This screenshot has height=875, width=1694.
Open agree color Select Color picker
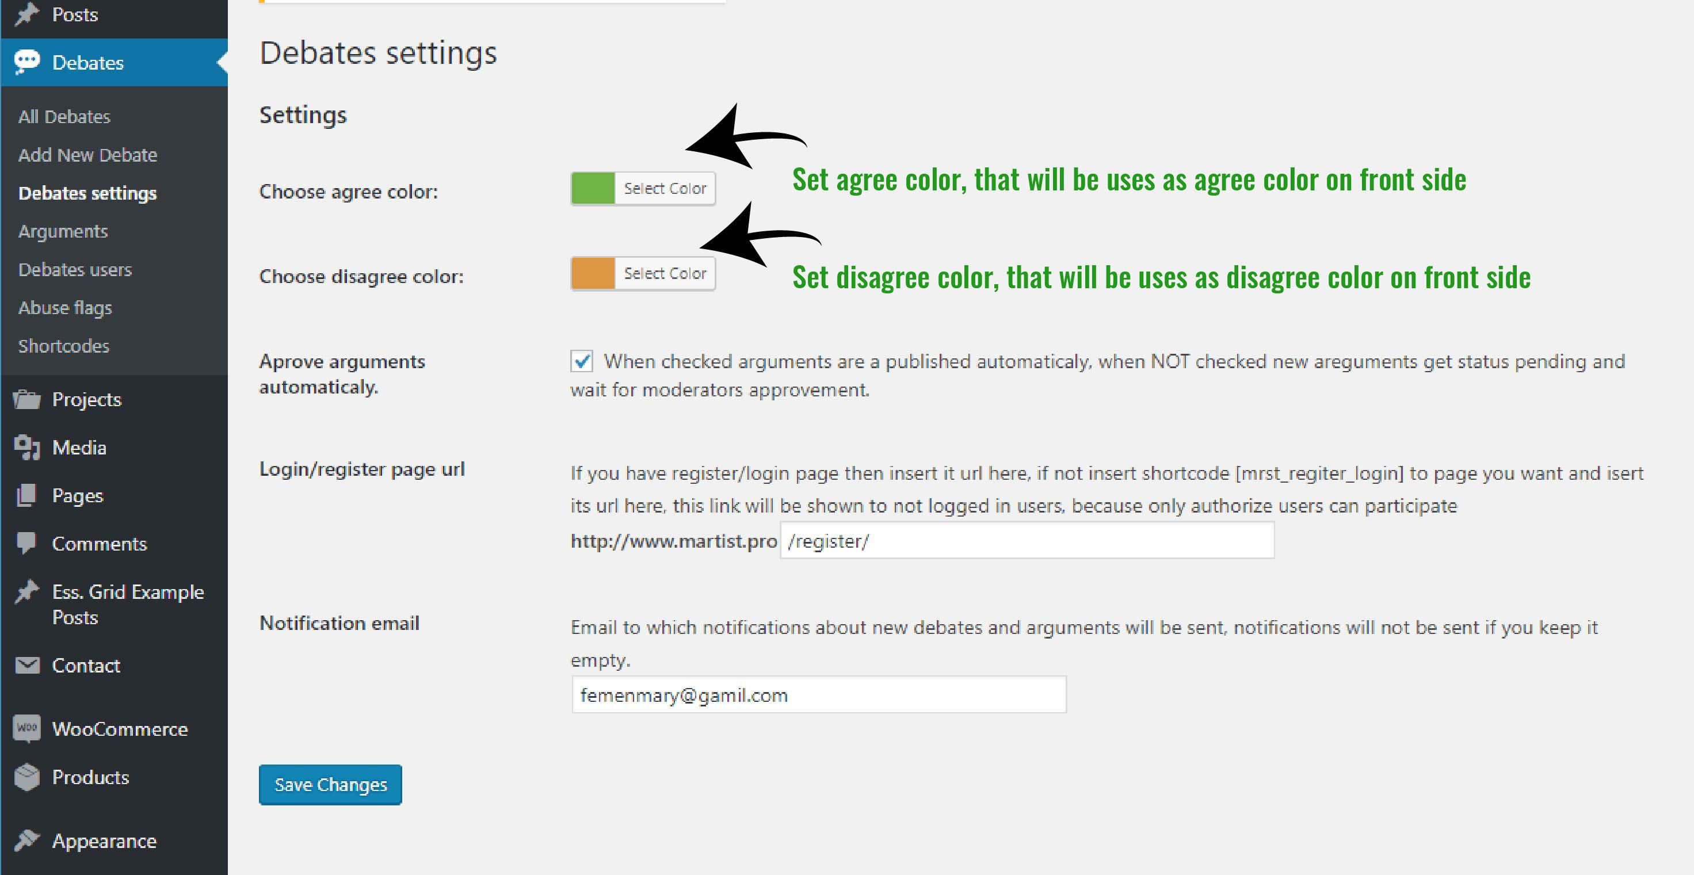pos(664,189)
